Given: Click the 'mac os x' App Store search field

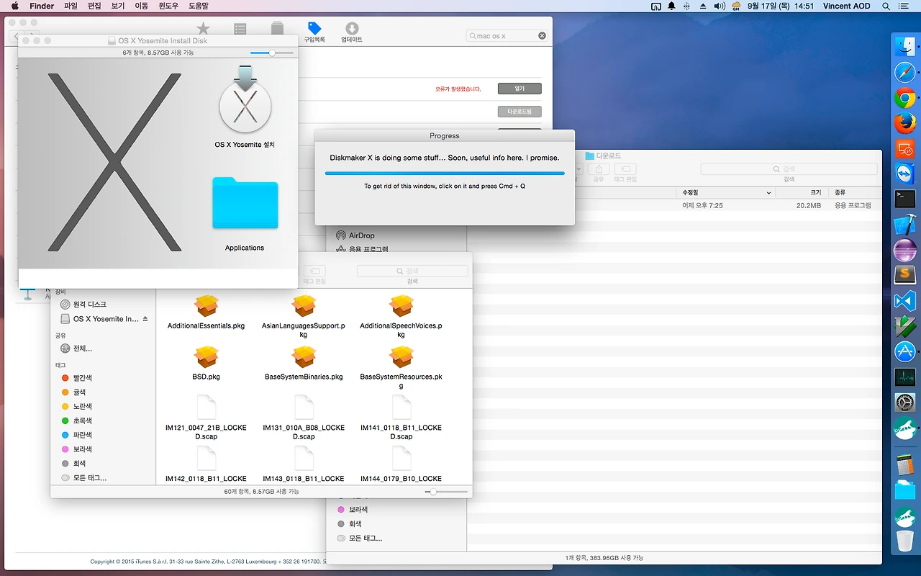Looking at the screenshot, I should 507,36.
